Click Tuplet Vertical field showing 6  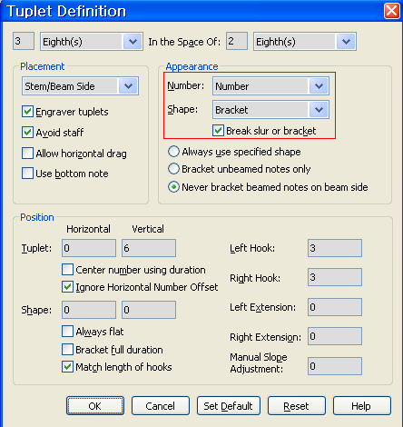(149, 248)
